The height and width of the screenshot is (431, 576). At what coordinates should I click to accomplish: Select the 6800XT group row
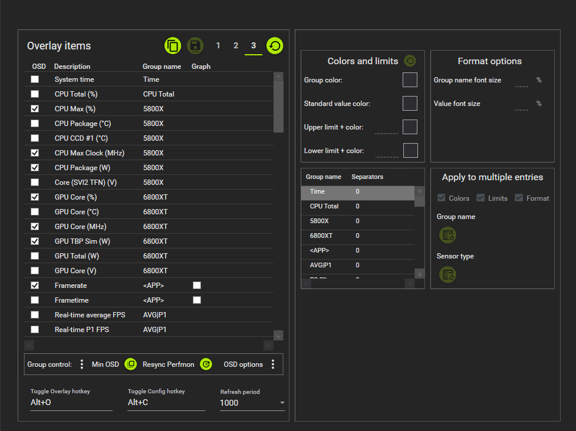point(357,236)
